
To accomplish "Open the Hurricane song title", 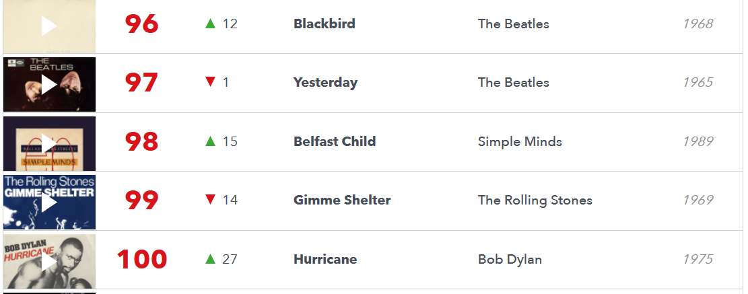I will [x=325, y=259].
